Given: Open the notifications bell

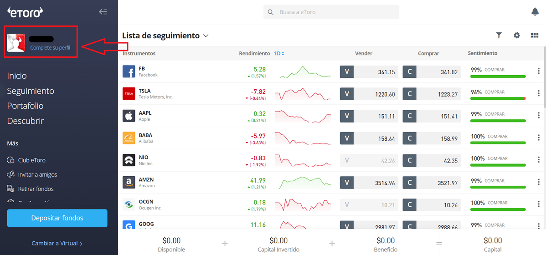Looking at the screenshot, I should (x=535, y=12).
